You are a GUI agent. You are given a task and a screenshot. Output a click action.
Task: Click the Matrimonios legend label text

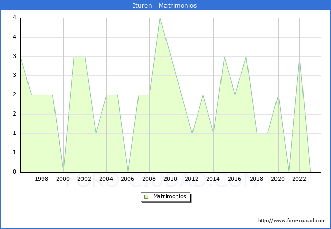(169, 197)
